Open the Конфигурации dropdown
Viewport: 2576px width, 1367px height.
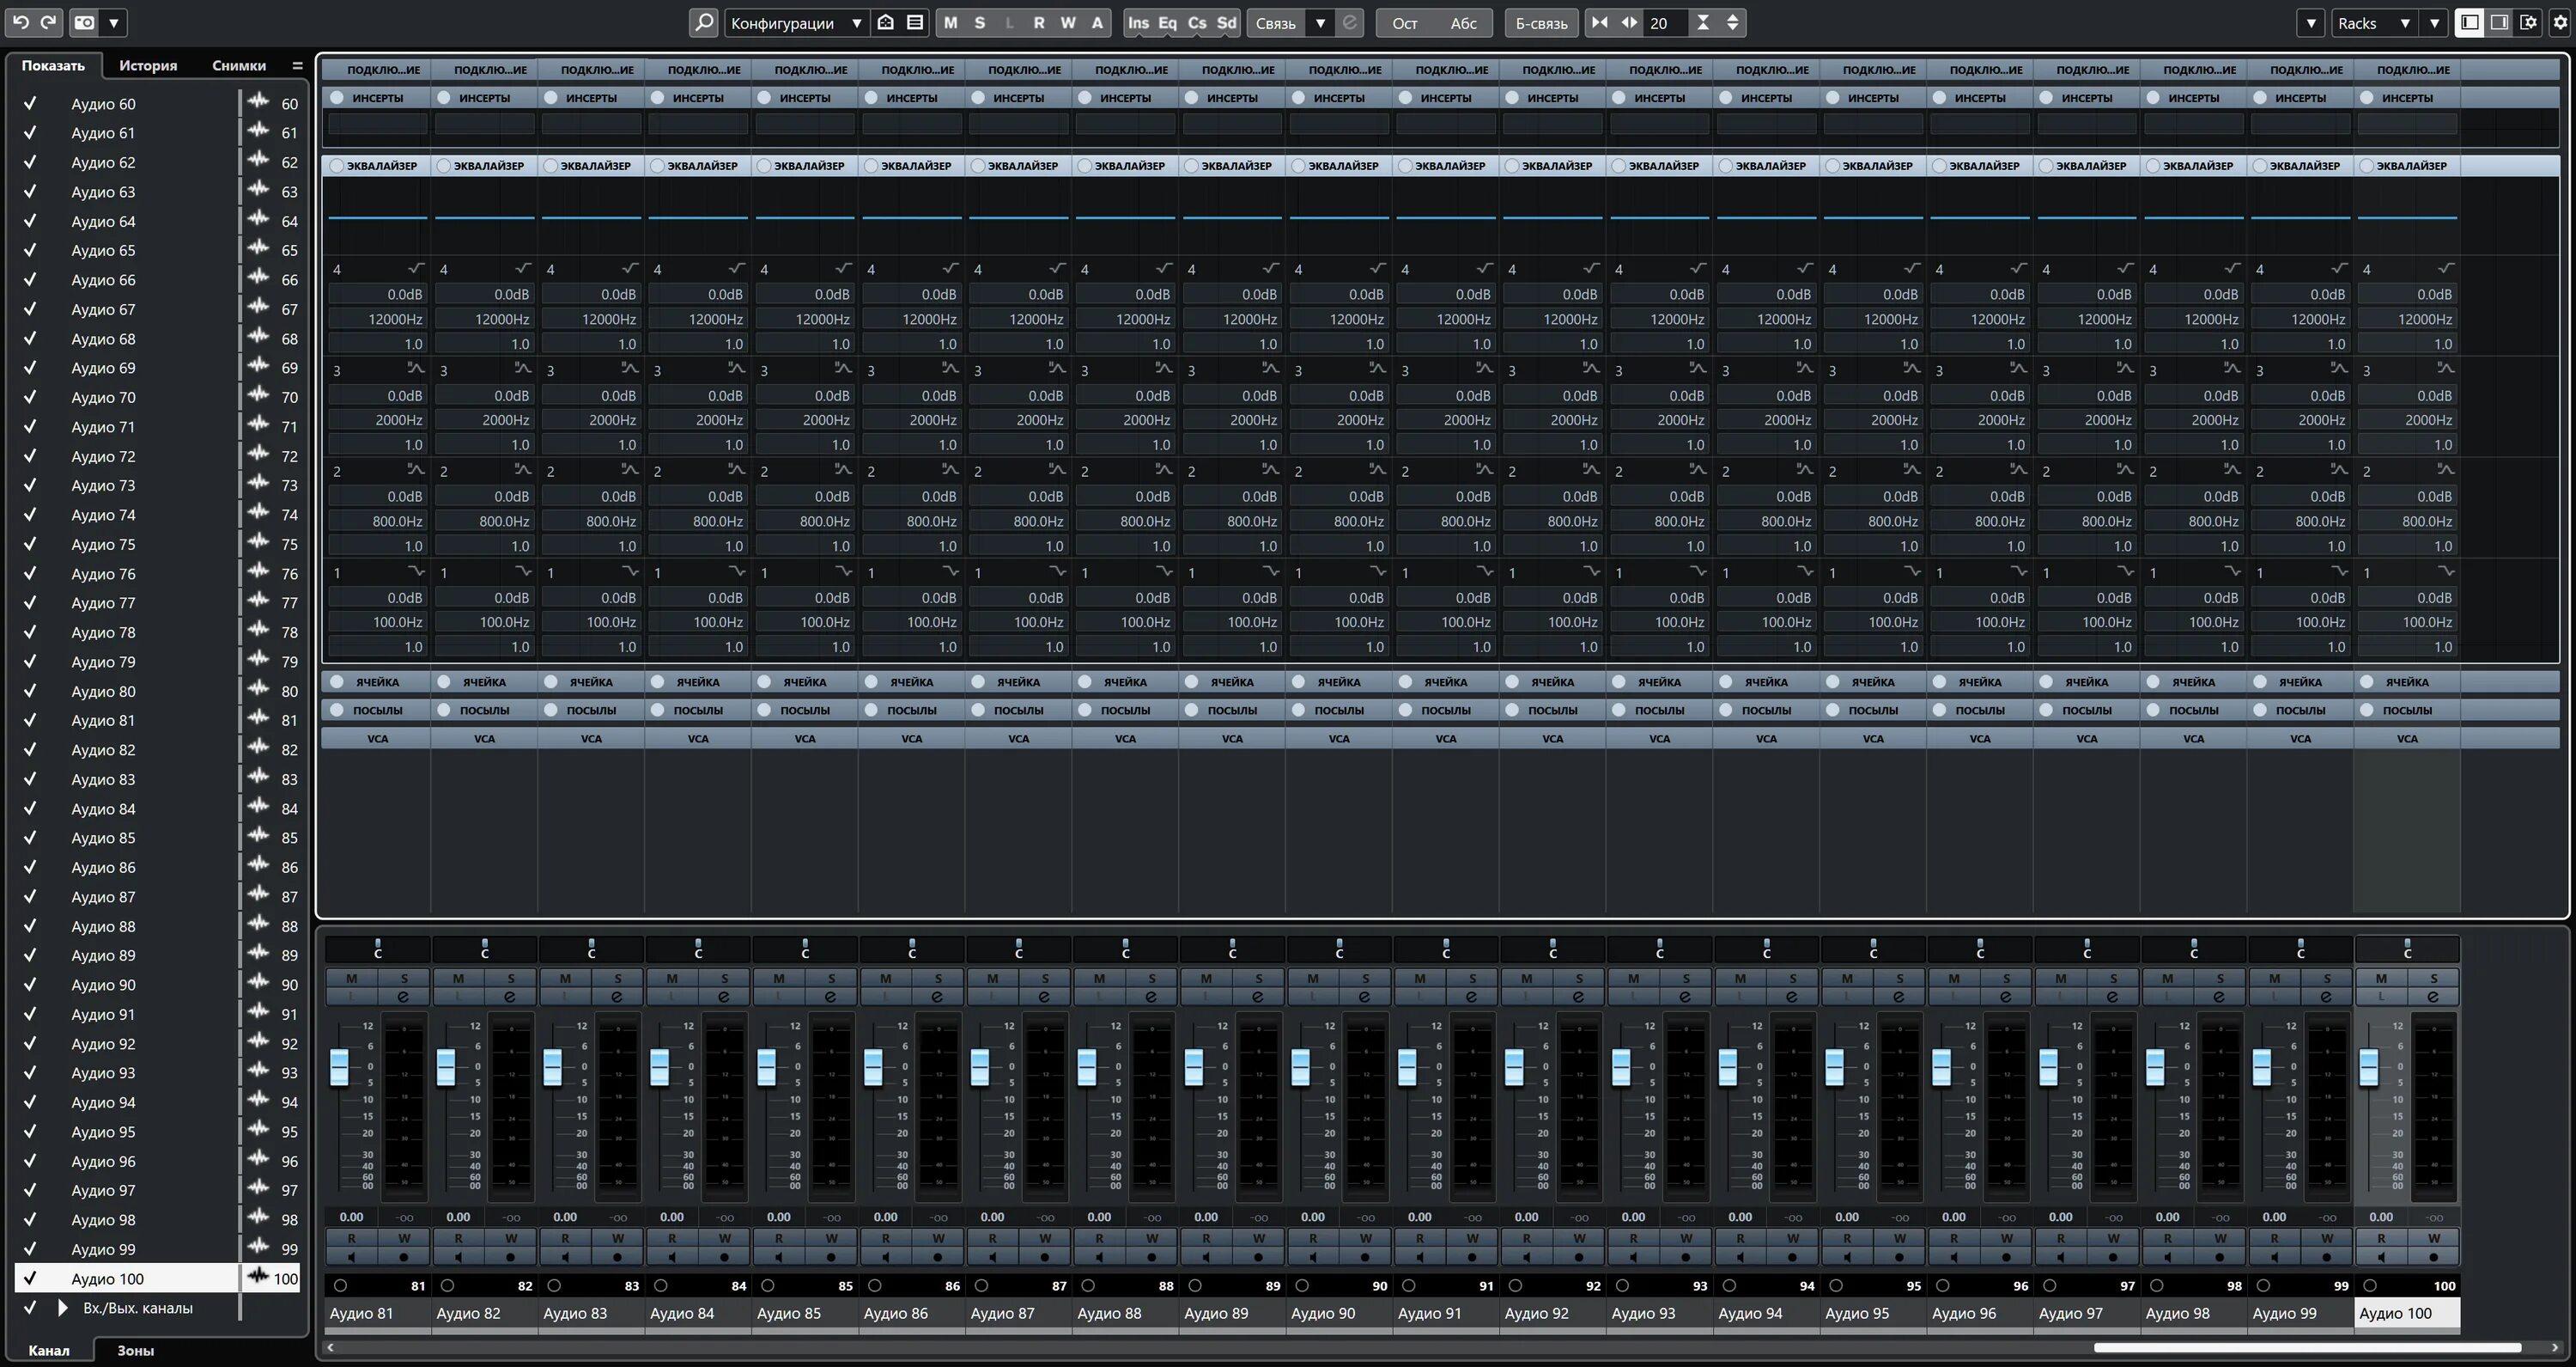(x=796, y=22)
